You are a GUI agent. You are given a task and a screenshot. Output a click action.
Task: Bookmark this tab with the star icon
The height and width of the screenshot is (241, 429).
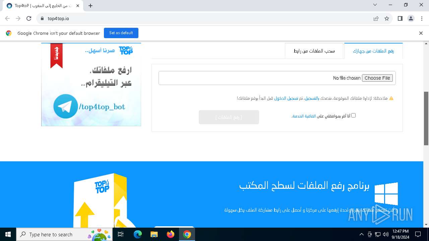pyautogui.click(x=387, y=18)
